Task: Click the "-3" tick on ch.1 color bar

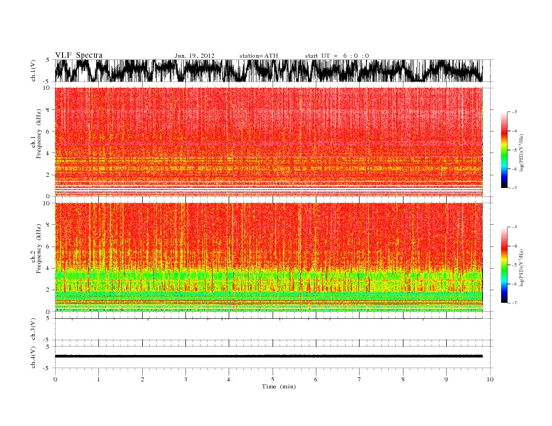Action: [514, 112]
